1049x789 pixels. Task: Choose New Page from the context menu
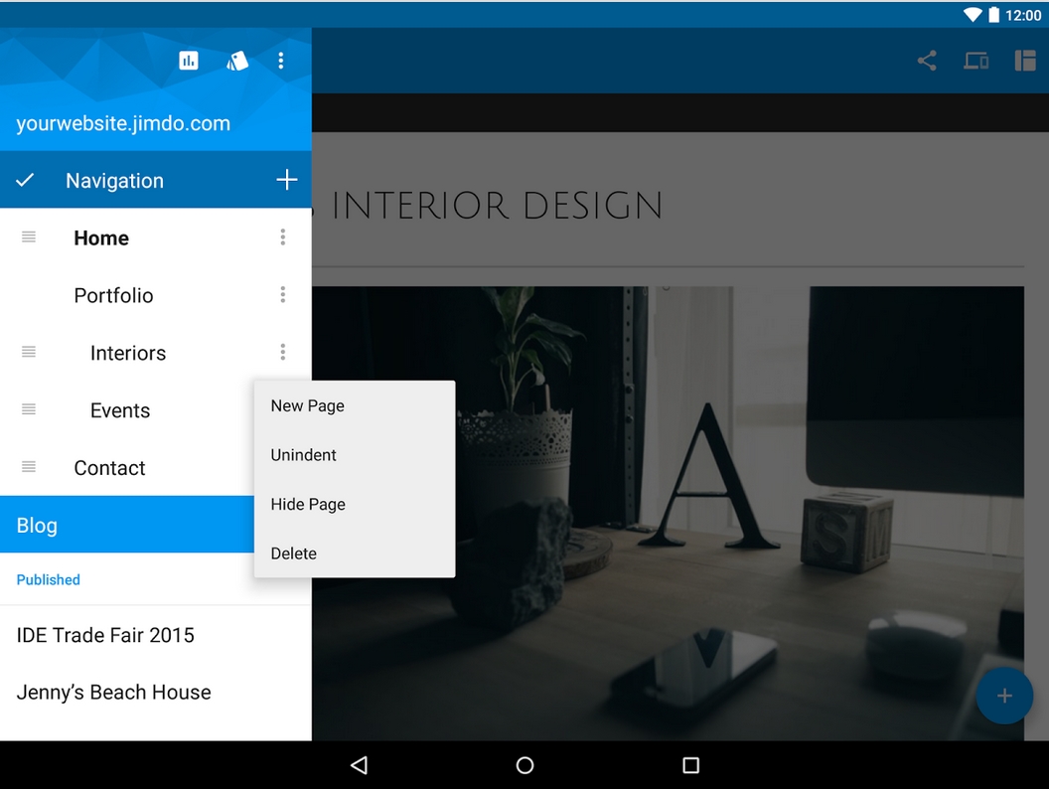click(355, 405)
